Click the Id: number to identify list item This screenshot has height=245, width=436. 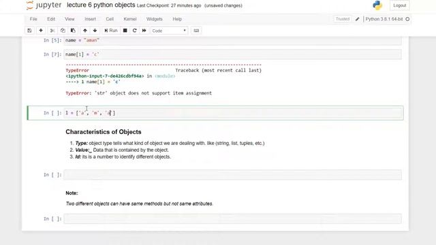pos(123,157)
